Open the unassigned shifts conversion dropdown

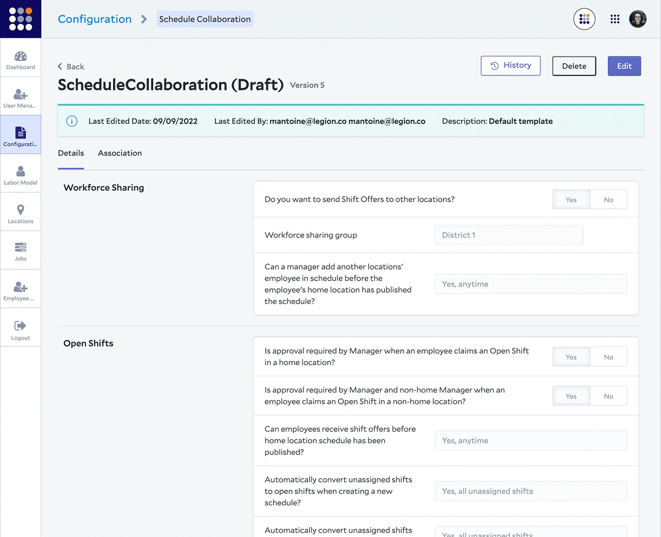click(531, 492)
